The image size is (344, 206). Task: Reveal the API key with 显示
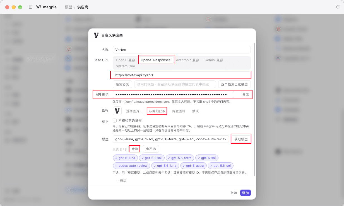coord(246,95)
